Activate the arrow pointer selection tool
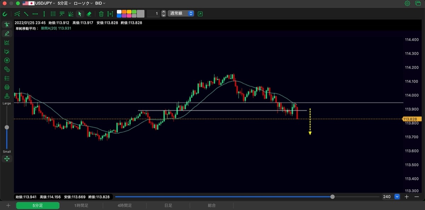This screenshot has height=210, width=425. pyautogui.click(x=80, y=14)
